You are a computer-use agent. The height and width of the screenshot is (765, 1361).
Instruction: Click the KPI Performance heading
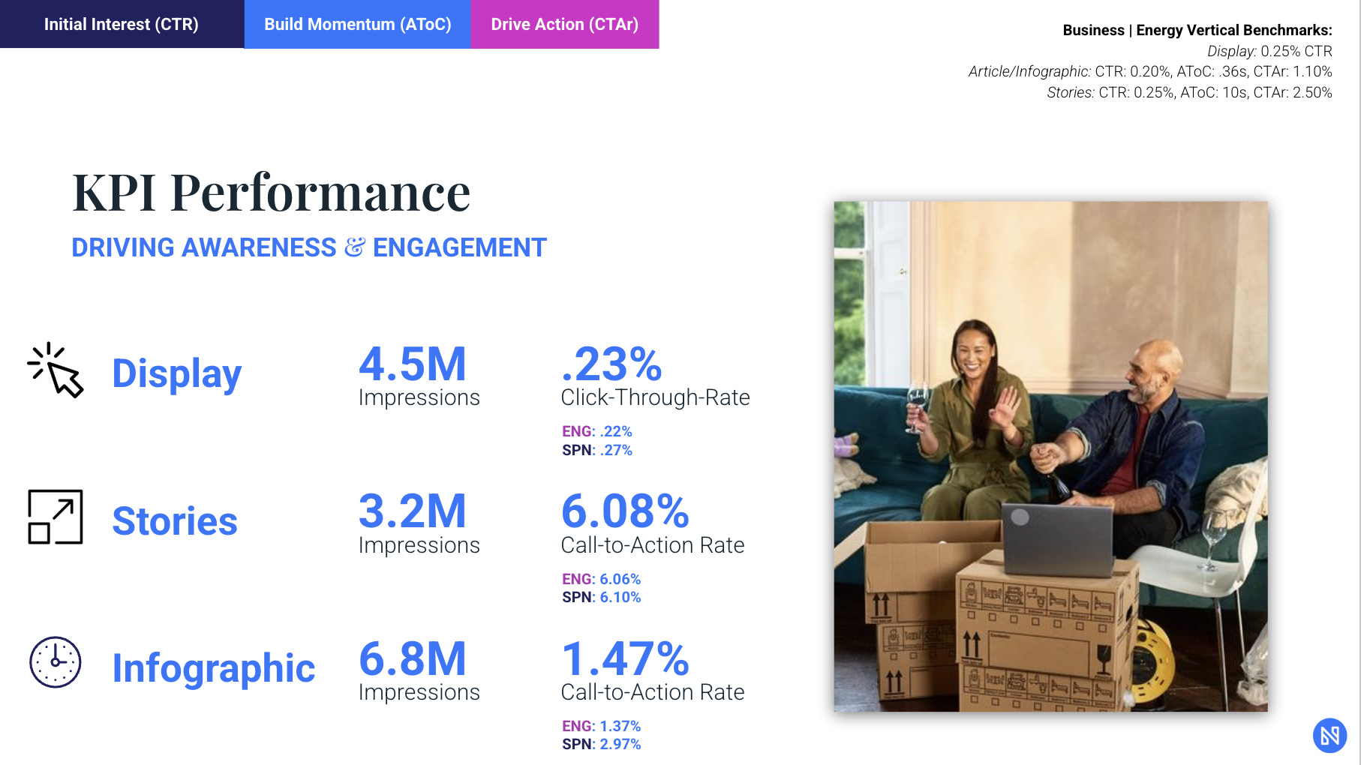tap(271, 193)
